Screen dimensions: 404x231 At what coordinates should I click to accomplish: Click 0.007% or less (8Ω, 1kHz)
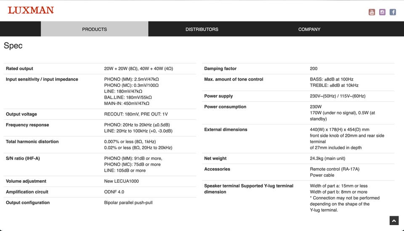[x=130, y=142]
